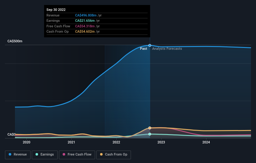Click the CA$21.656m earnings value

(x=85, y=21)
